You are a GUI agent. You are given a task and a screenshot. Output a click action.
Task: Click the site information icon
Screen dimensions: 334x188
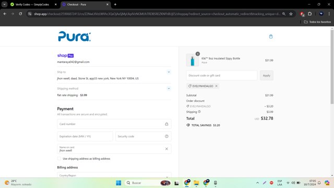[30, 14]
